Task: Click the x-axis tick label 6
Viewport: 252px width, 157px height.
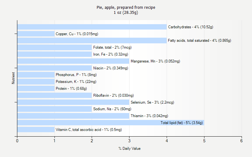Action: [x=242, y=141]
